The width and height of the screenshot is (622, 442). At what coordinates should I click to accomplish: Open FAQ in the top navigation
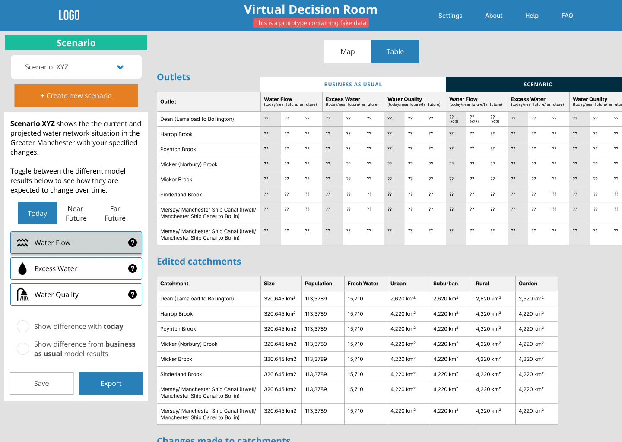567,16
